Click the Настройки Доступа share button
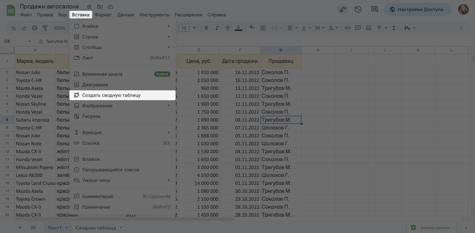This screenshot has width=475, height=233. point(417,10)
